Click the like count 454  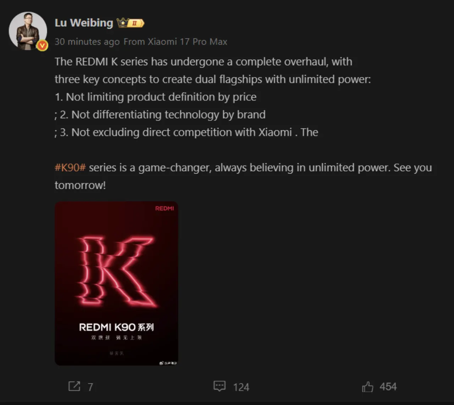[x=388, y=387]
